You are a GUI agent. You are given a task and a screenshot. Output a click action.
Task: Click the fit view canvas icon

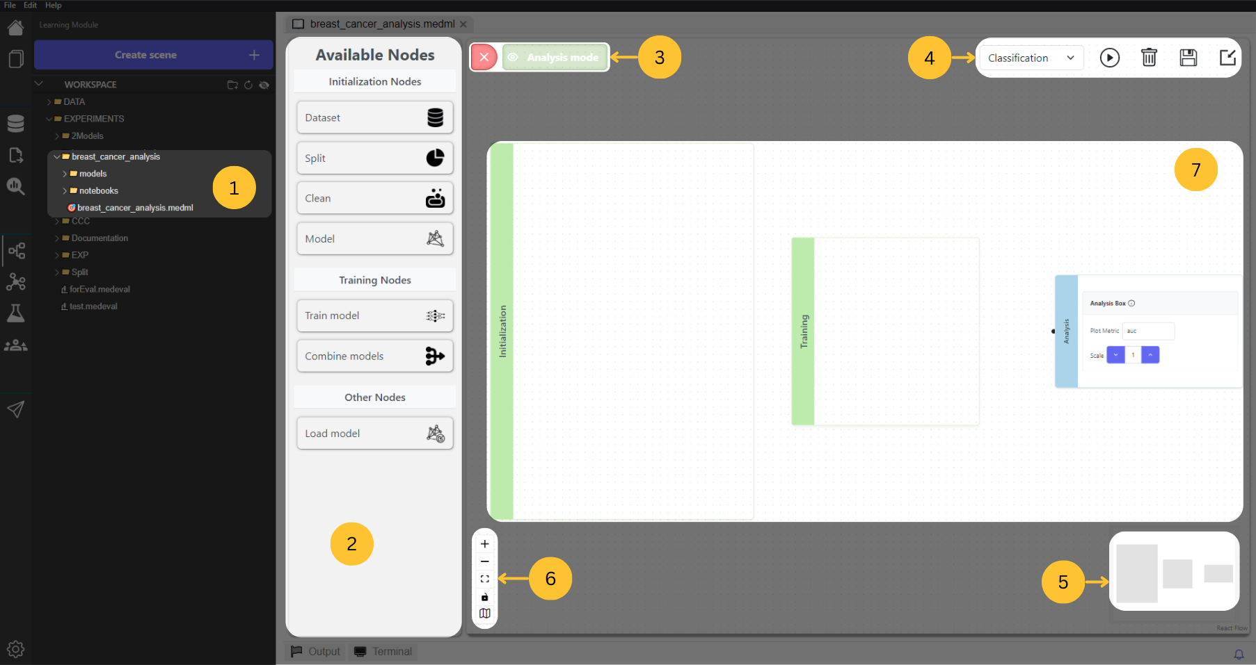click(x=485, y=579)
